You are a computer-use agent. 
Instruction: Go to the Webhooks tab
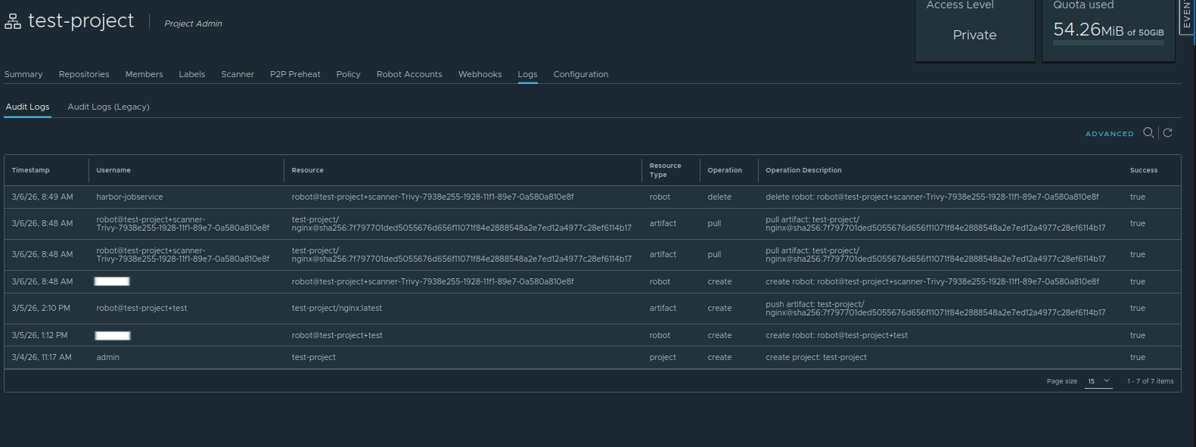click(x=480, y=74)
